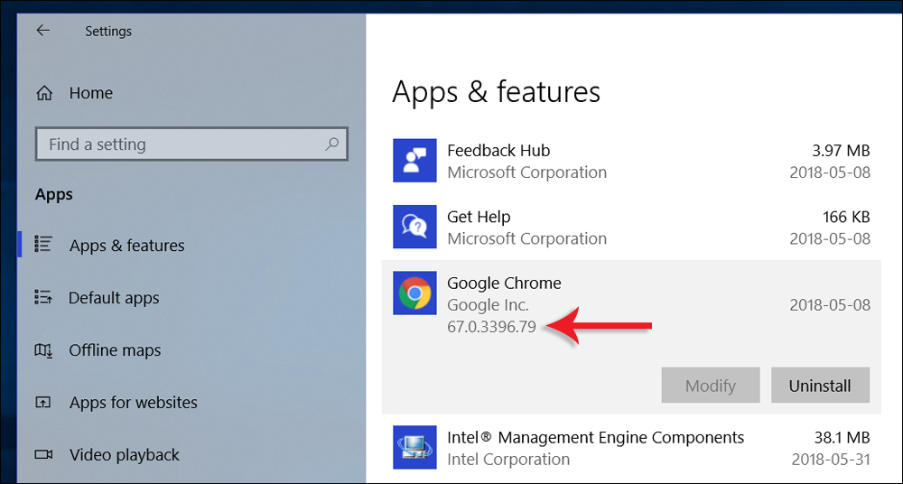Click the Video playback camera icon

coord(42,454)
